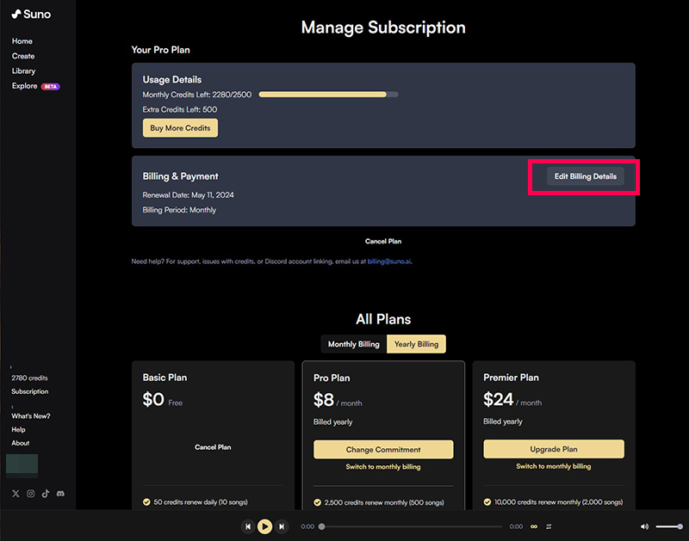Open About in the sidebar
This screenshot has height=541, width=689.
point(20,443)
